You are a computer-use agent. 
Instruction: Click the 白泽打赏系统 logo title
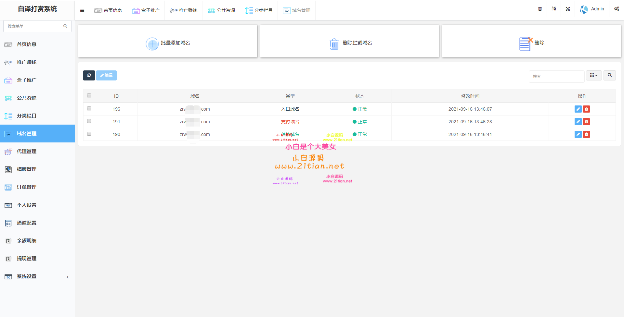click(37, 9)
